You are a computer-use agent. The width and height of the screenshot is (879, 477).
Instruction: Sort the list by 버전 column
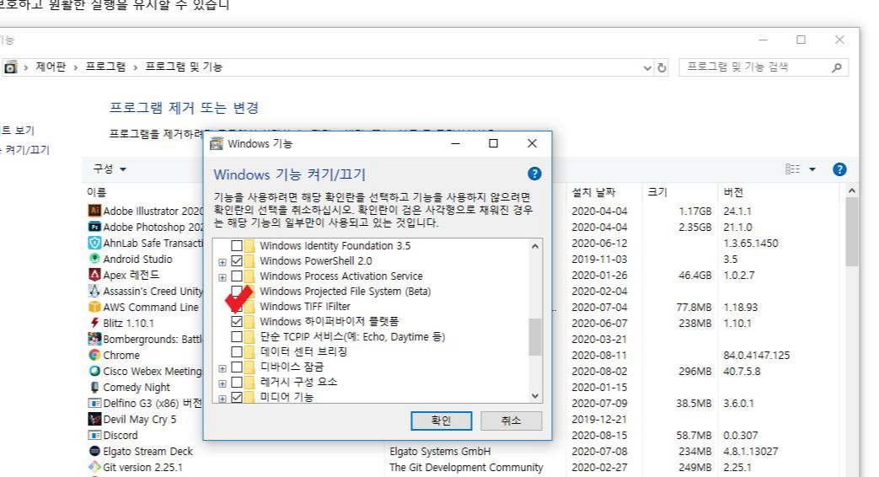[x=733, y=192]
